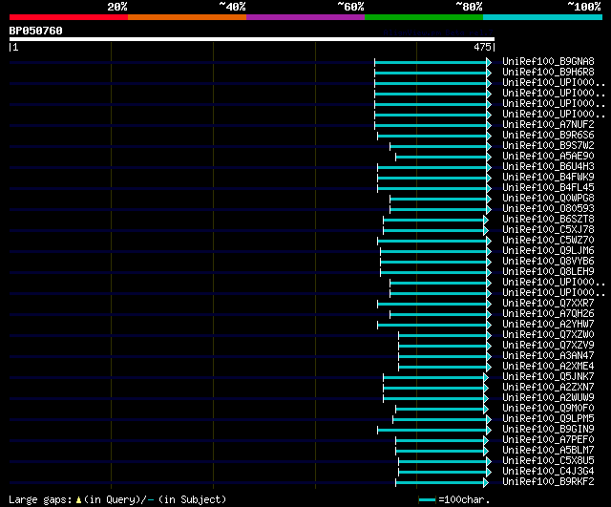
Task: Select label UniRef100_A7QH26
Action: click(x=548, y=314)
